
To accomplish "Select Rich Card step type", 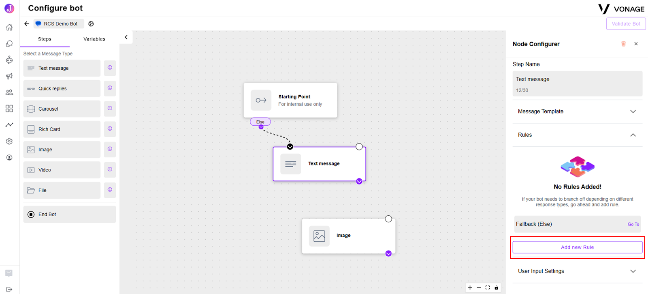I will point(62,129).
